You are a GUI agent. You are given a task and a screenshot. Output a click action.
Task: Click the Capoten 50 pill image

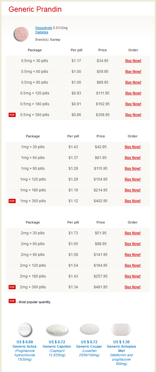57,330
